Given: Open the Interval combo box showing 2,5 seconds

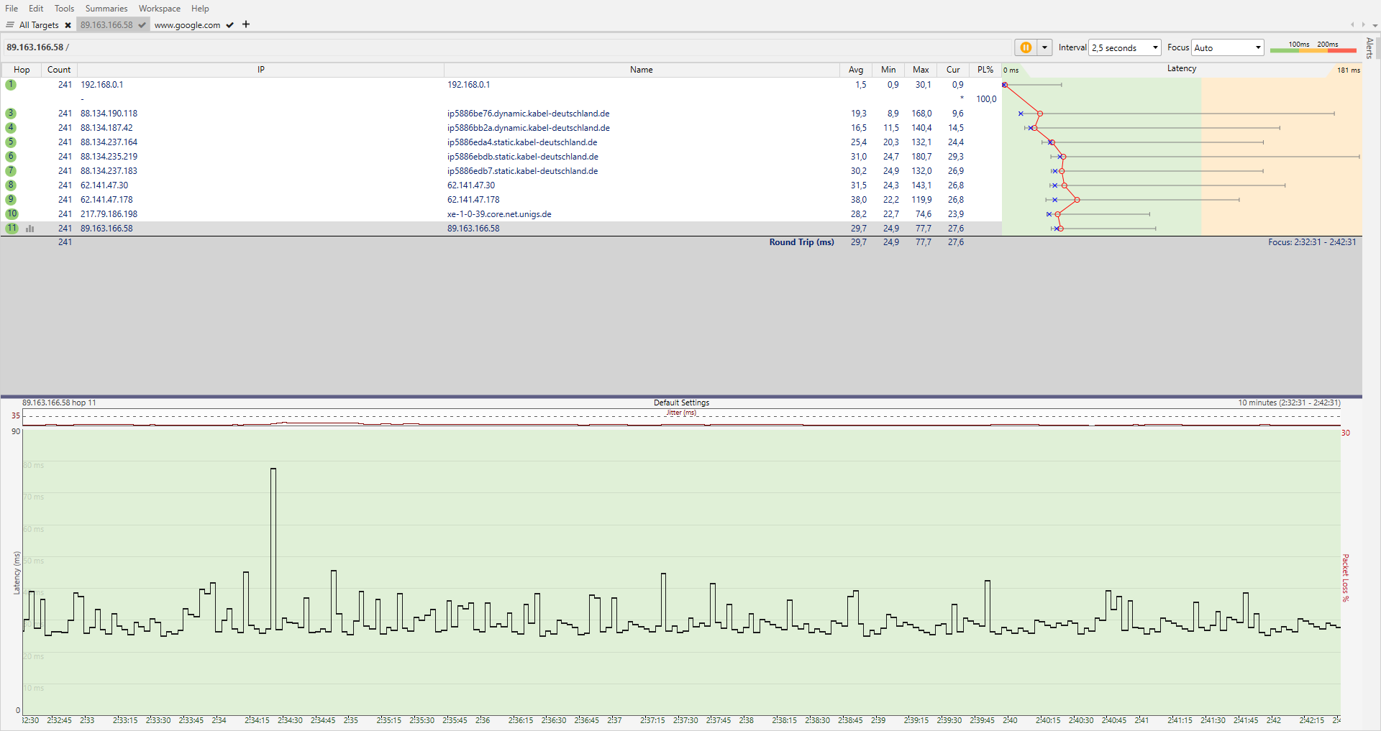Looking at the screenshot, I should (1125, 47).
